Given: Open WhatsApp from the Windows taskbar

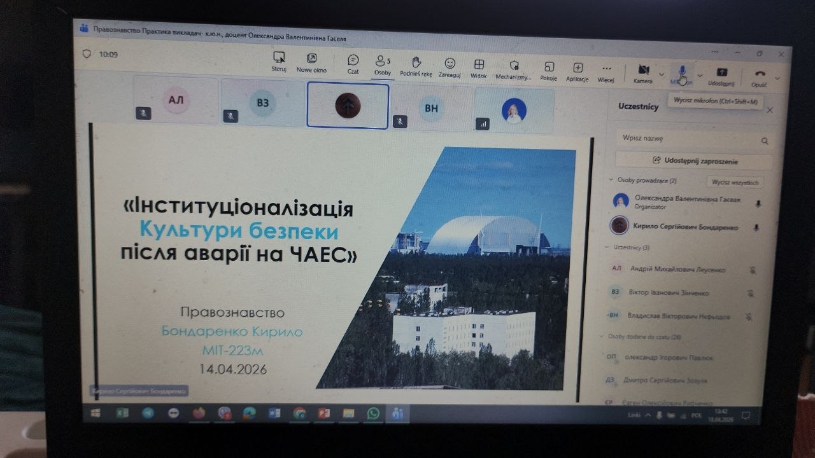Looking at the screenshot, I should [x=372, y=413].
